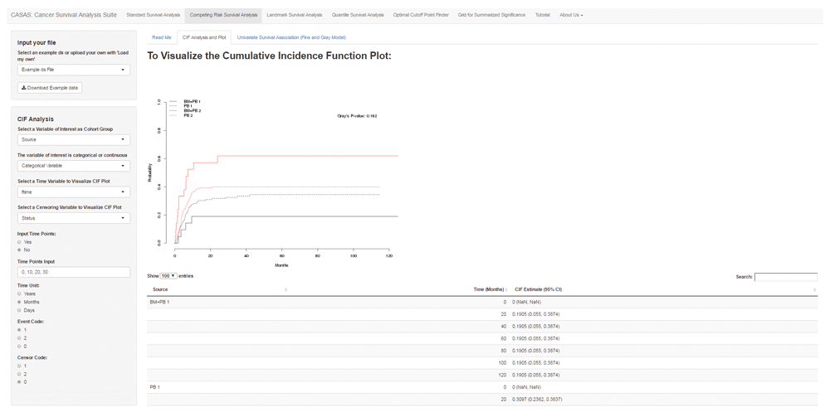Screen dimensions: 830x417
Task: Sort table by Source column arrows
Action: click(x=286, y=290)
